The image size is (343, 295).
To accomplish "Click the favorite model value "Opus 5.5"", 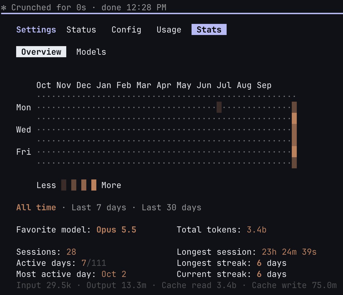I will tap(116, 230).
